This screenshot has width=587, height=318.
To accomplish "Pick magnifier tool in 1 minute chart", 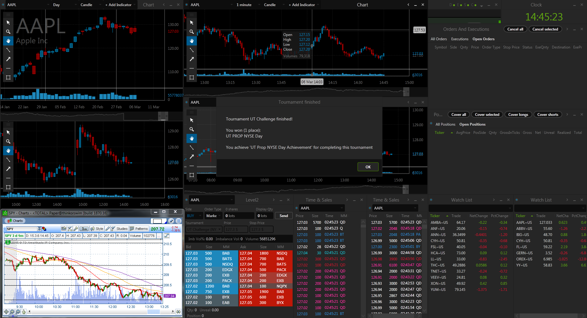I will [192, 32].
